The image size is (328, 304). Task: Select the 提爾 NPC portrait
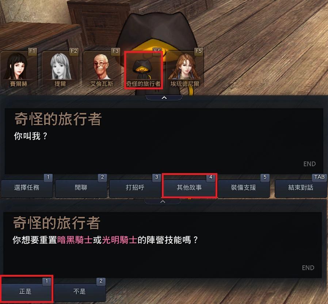(60, 70)
